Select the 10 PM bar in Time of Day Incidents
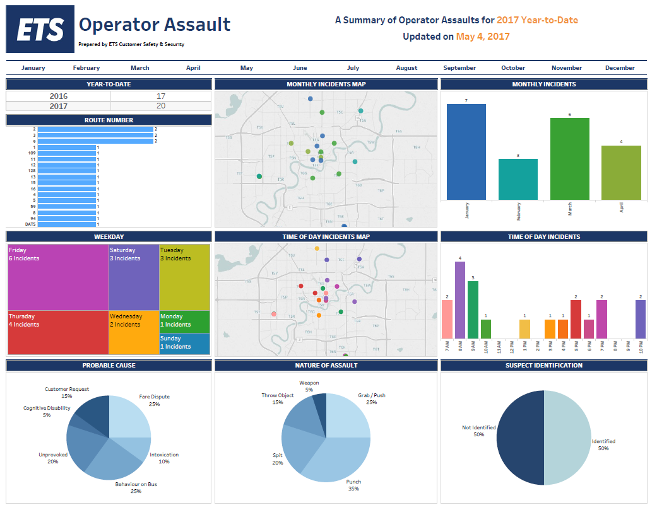657x510 pixels. pyautogui.click(x=640, y=319)
